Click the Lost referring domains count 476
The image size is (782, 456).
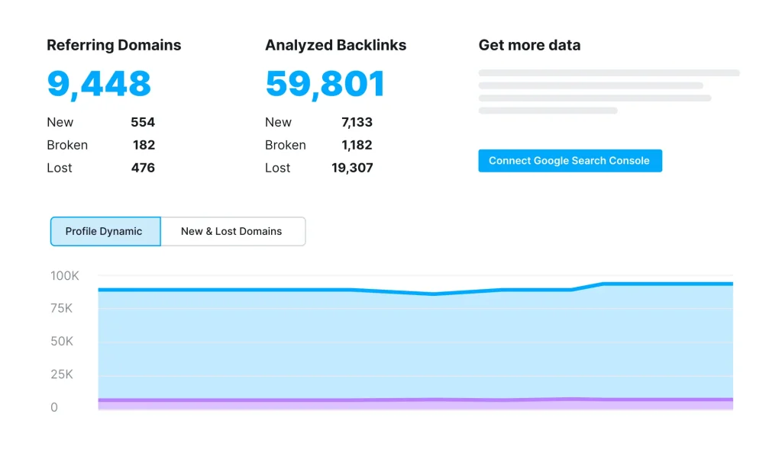142,168
